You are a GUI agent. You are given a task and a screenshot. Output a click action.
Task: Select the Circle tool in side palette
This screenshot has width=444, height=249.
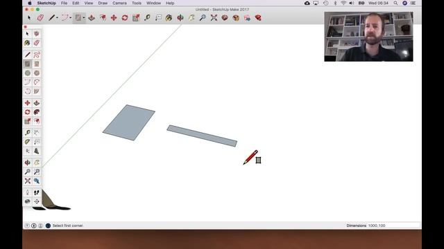(28, 73)
